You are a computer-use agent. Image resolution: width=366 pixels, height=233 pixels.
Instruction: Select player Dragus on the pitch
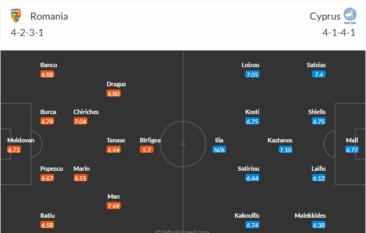116,84
